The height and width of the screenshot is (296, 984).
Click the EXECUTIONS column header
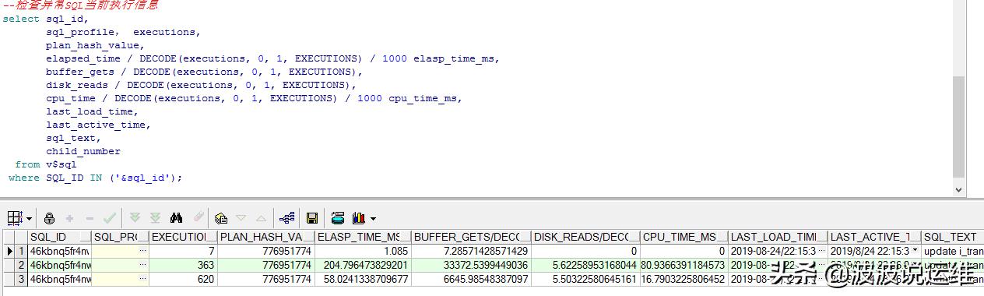183,237
